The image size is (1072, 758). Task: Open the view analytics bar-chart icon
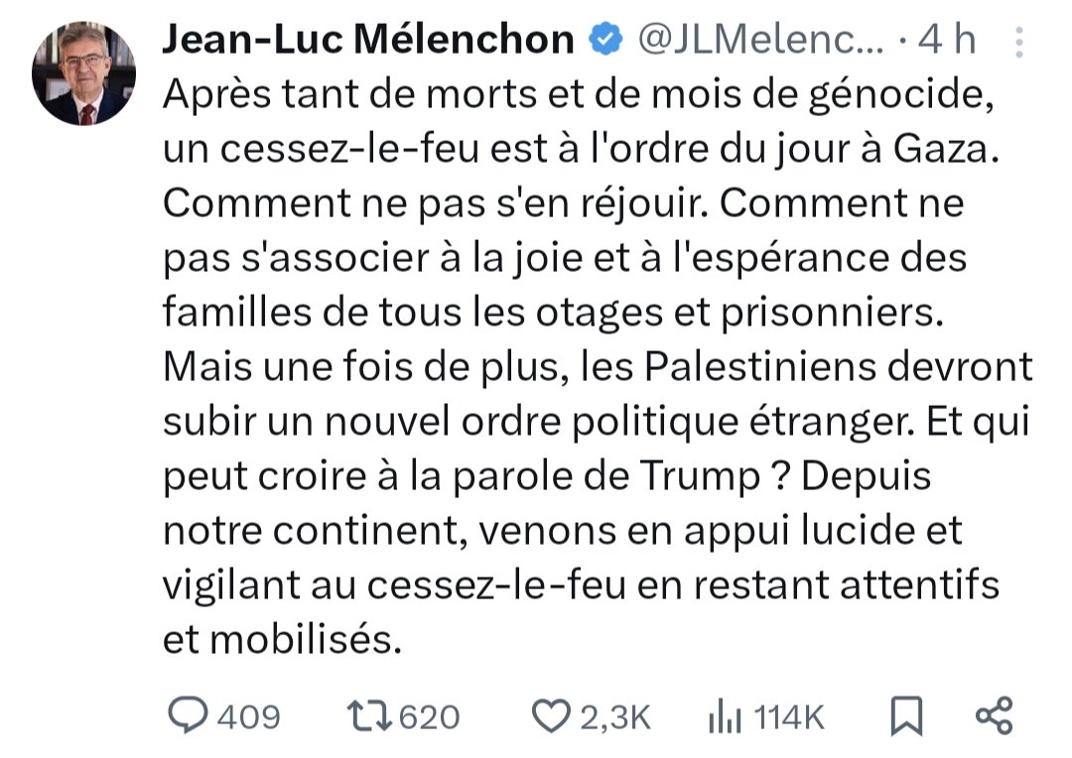click(724, 716)
